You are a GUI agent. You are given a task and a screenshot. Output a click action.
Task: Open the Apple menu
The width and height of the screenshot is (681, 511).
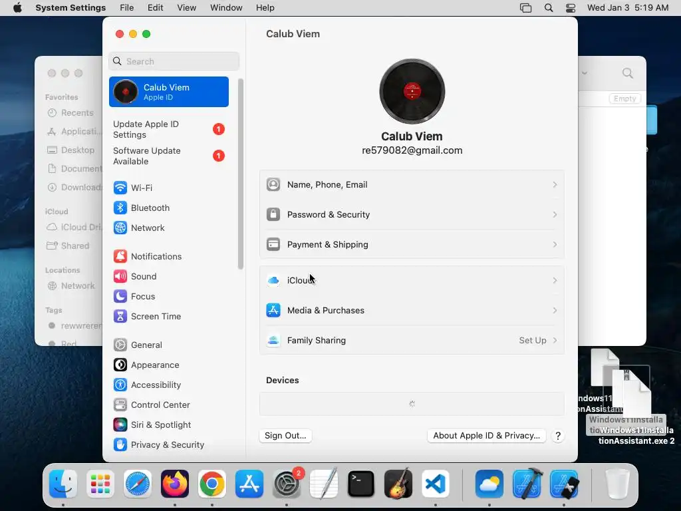pyautogui.click(x=17, y=8)
